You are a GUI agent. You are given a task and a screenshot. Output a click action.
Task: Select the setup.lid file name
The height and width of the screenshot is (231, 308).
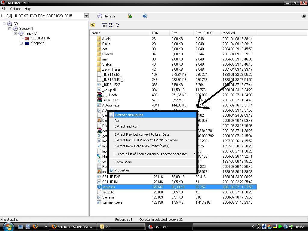click(x=108, y=192)
